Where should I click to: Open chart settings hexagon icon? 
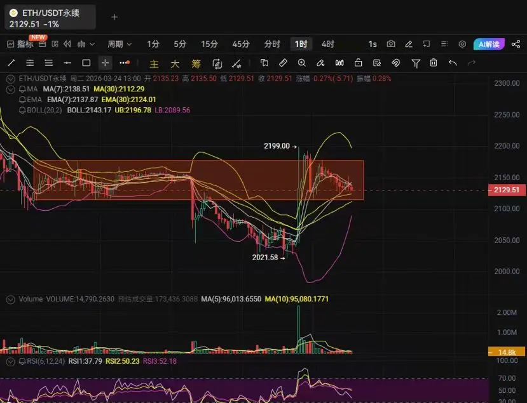(462, 44)
